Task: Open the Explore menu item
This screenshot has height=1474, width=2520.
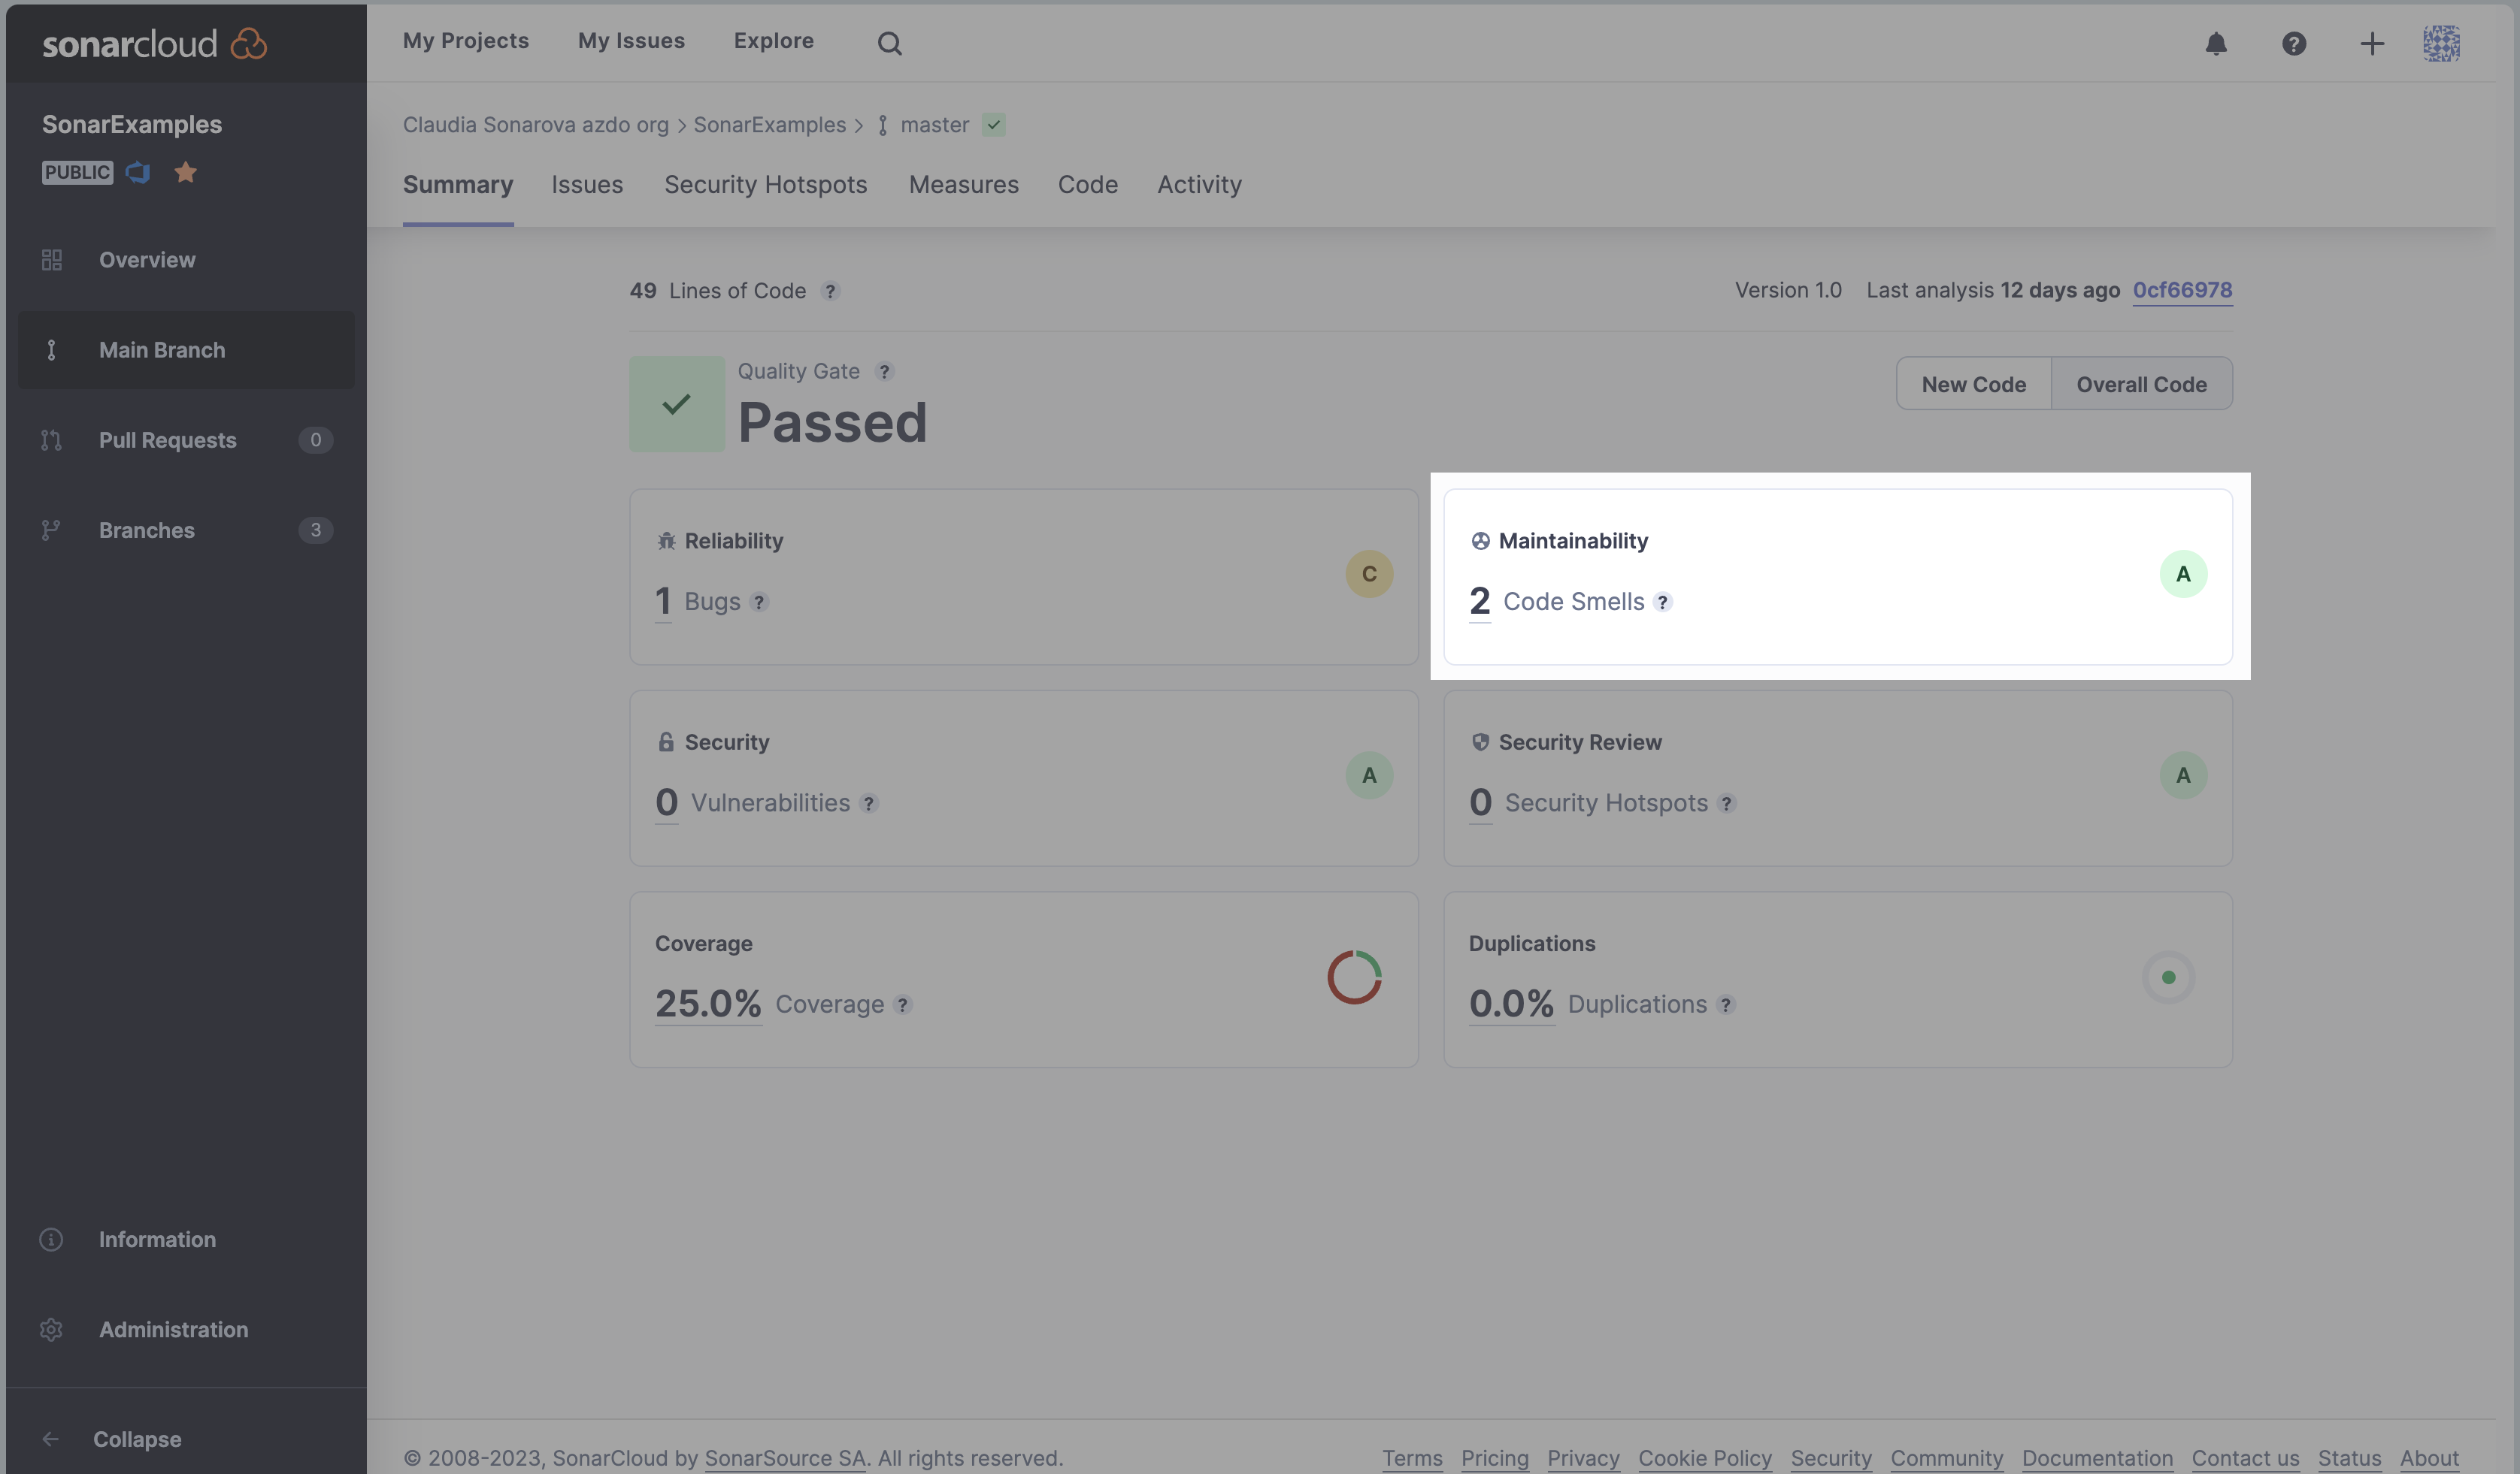Action: pyautogui.click(x=774, y=41)
